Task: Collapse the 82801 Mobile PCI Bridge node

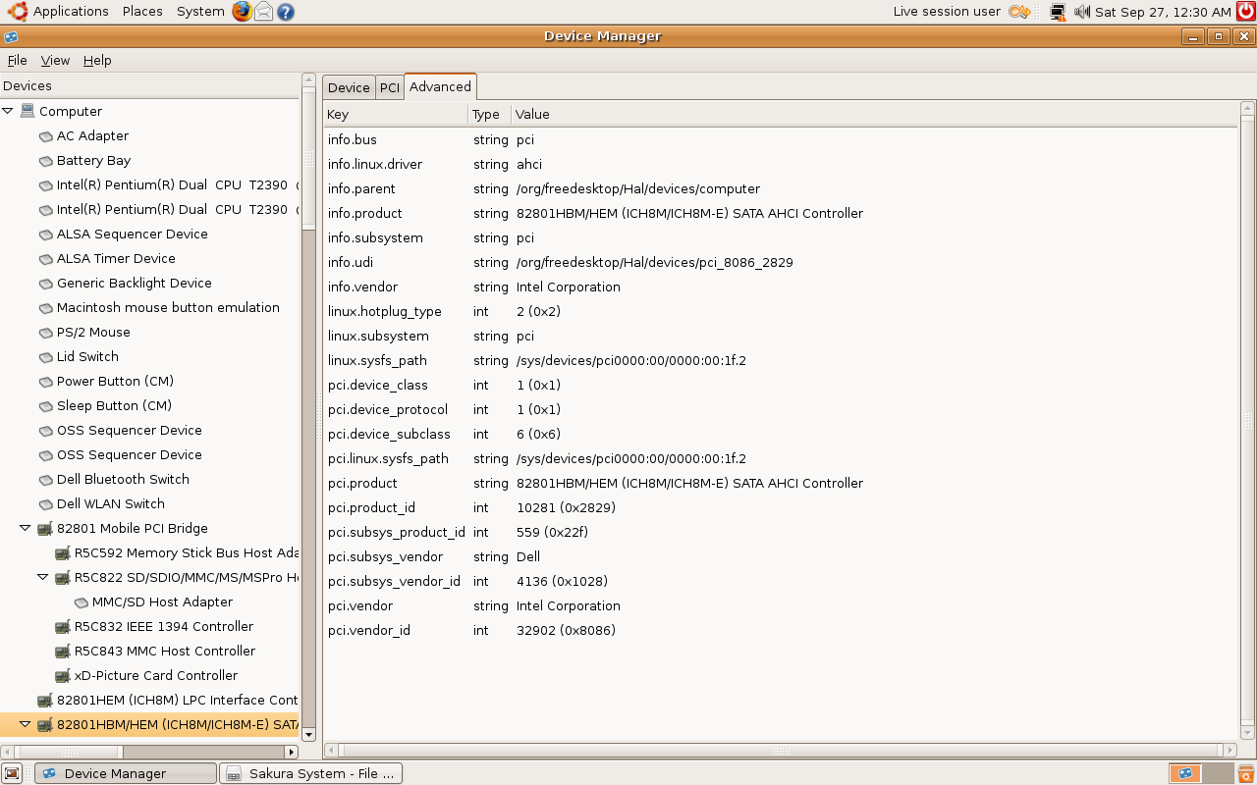Action: tap(26, 528)
